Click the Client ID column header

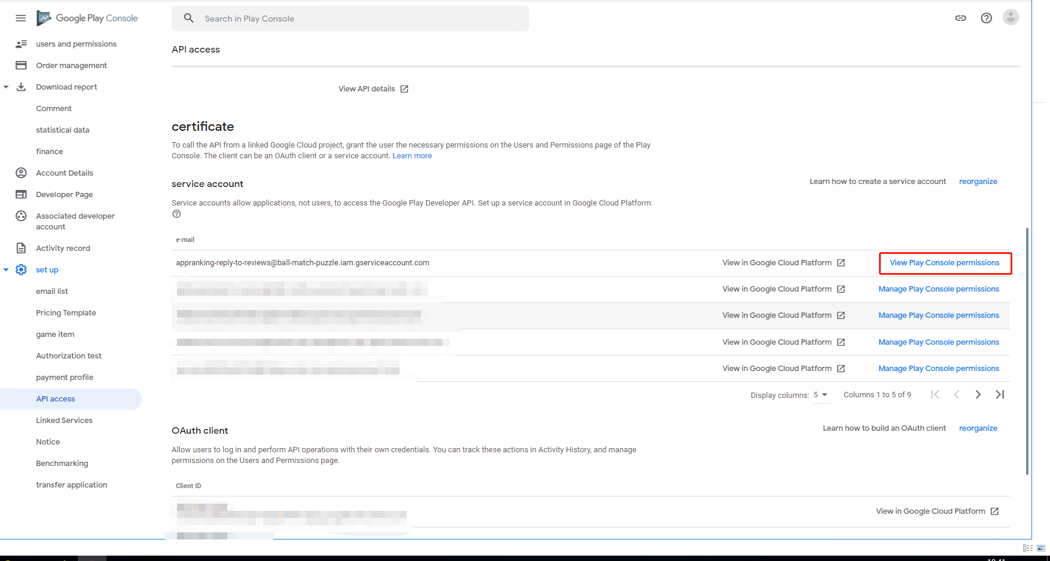click(188, 486)
